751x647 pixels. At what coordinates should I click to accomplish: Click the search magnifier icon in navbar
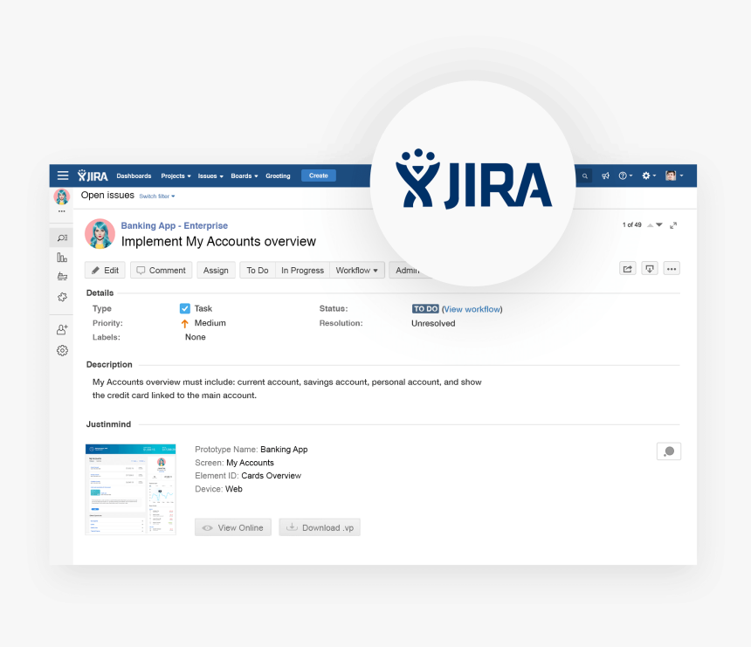(x=584, y=176)
